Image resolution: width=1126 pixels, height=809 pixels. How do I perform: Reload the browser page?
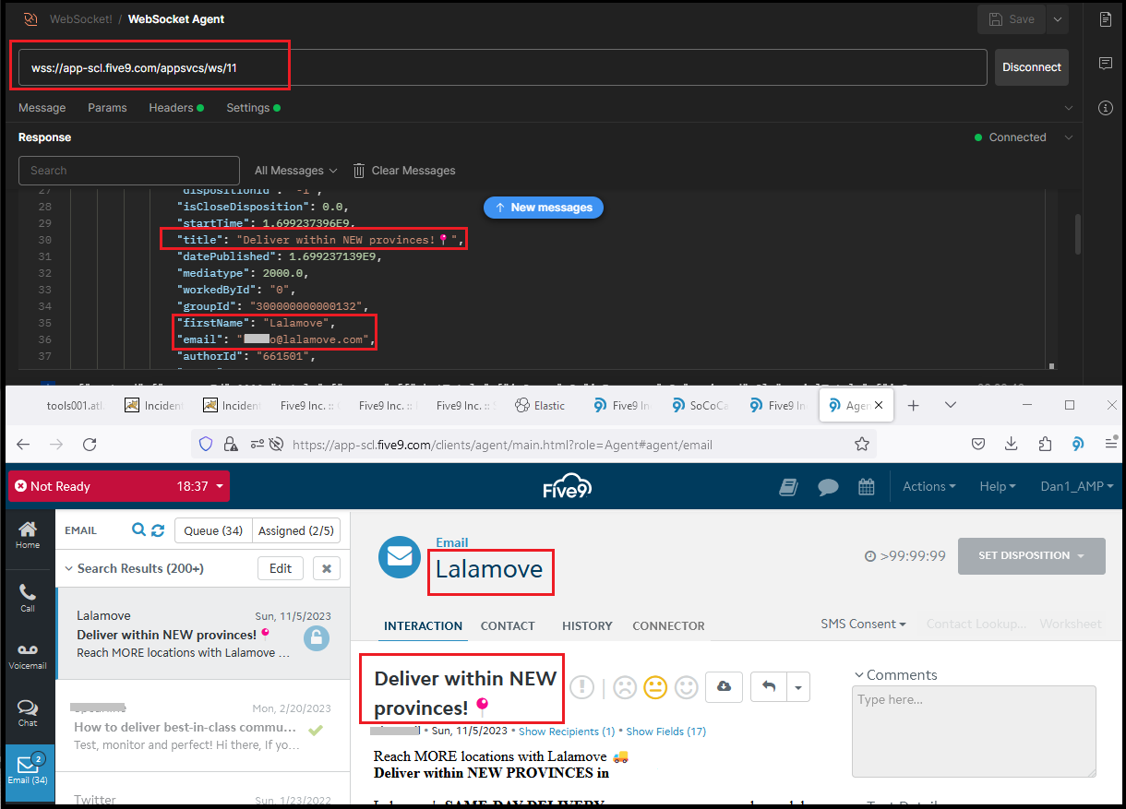[x=90, y=444]
